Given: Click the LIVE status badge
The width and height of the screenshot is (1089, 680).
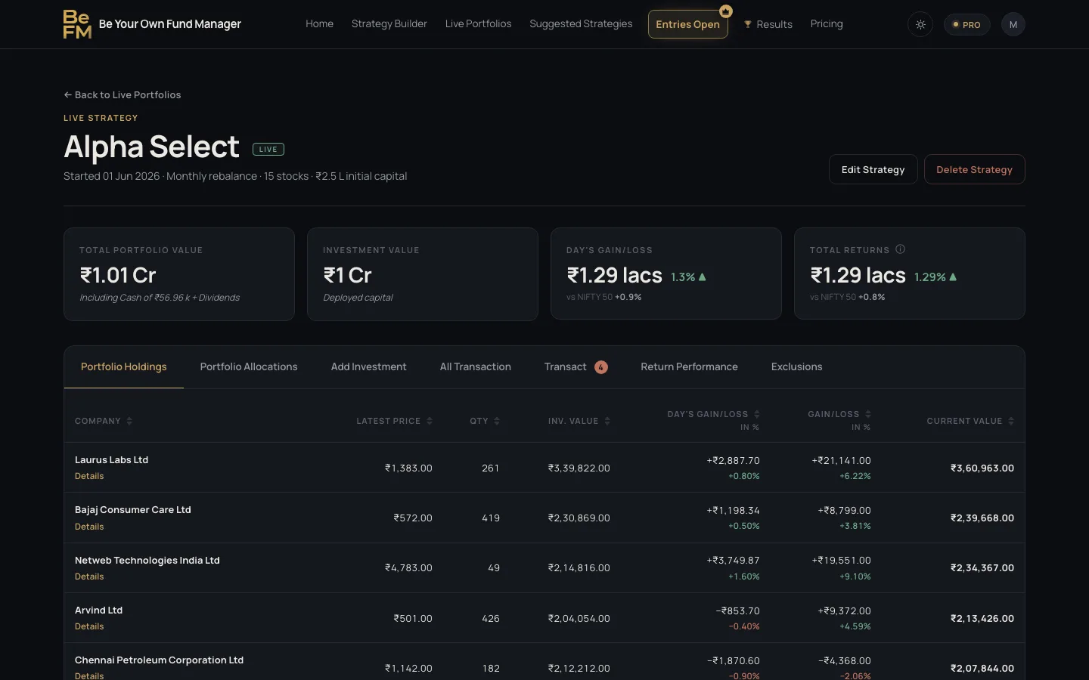Looking at the screenshot, I should (268, 150).
